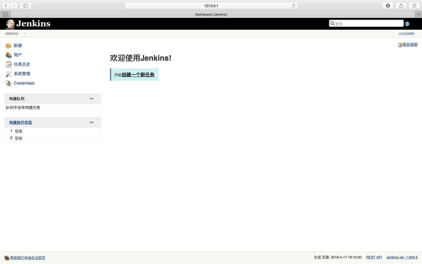Focus the 查找 search box
The width and height of the screenshot is (422, 264).
[366, 24]
